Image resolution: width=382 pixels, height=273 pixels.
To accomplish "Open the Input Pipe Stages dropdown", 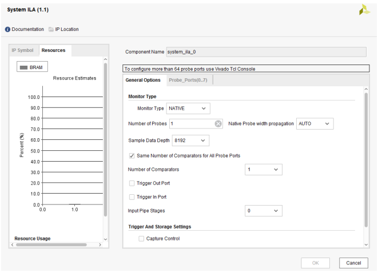I will [264, 211].
